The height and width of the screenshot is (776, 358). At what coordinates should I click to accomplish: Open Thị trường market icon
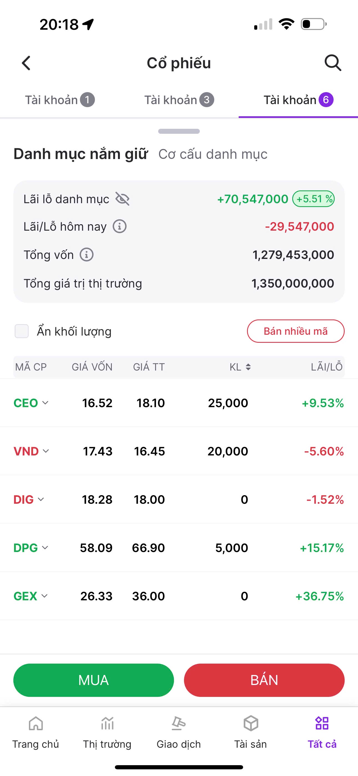pyautogui.click(x=107, y=724)
